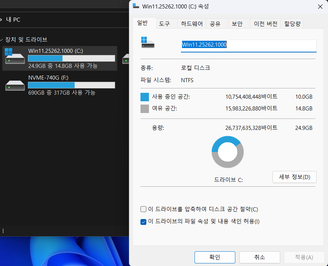Click the 장치 및 드라이브 group heading
328x266 pixels.
(26, 40)
